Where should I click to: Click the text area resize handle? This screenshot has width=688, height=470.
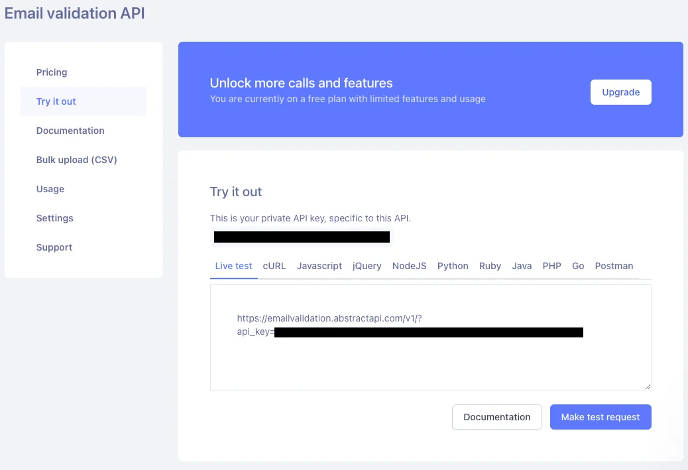pos(648,386)
